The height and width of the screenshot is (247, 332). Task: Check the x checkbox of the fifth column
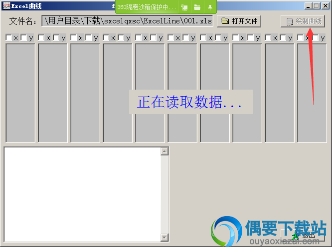pyautogui.click(x=138, y=38)
